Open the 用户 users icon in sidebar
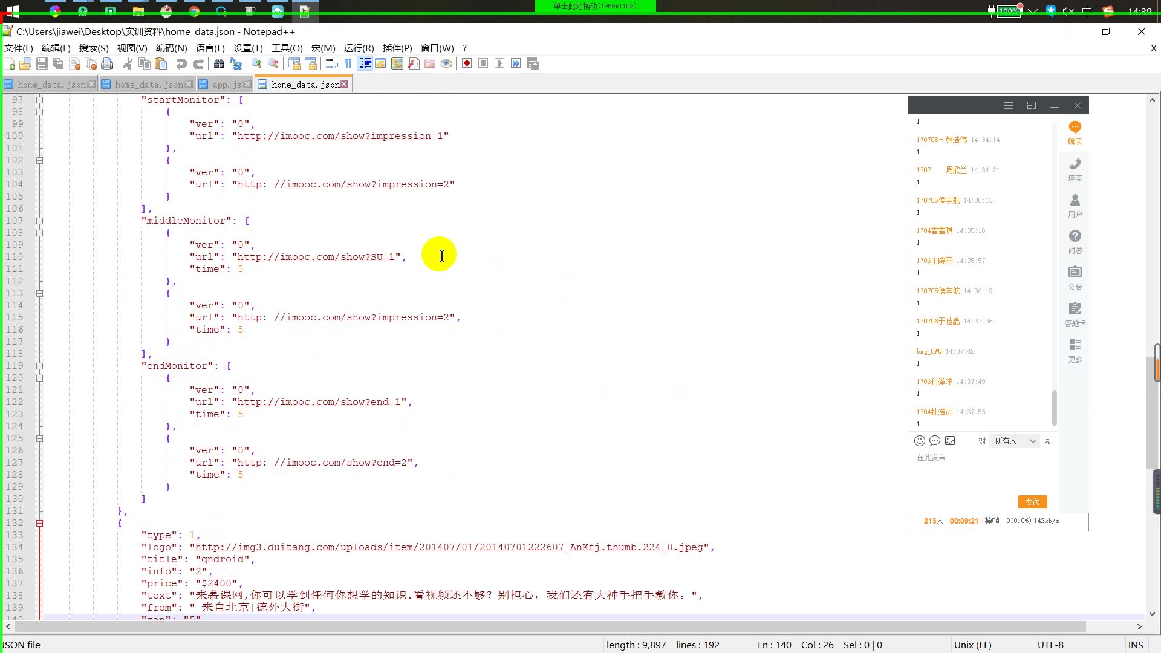The image size is (1161, 653). (1075, 206)
